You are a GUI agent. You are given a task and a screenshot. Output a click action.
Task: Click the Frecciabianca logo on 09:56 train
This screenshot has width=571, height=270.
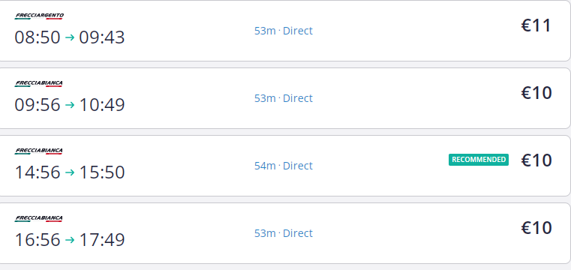[38, 84]
